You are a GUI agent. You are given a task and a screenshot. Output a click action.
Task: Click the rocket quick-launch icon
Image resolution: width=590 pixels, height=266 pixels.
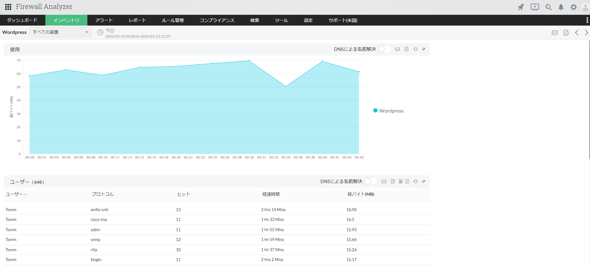pos(521,7)
